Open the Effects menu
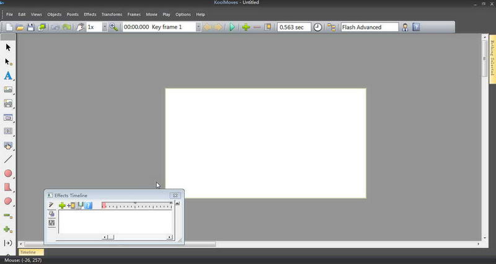The height and width of the screenshot is (264, 496). 90,14
